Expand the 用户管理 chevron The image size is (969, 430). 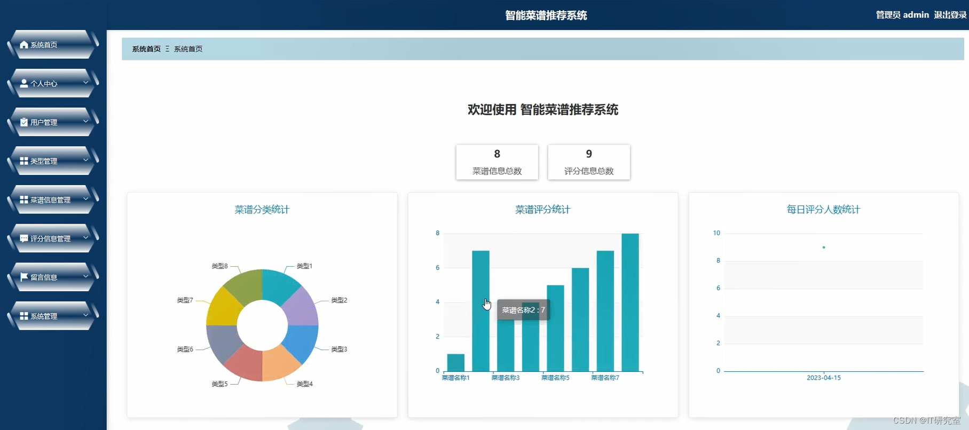coord(85,122)
